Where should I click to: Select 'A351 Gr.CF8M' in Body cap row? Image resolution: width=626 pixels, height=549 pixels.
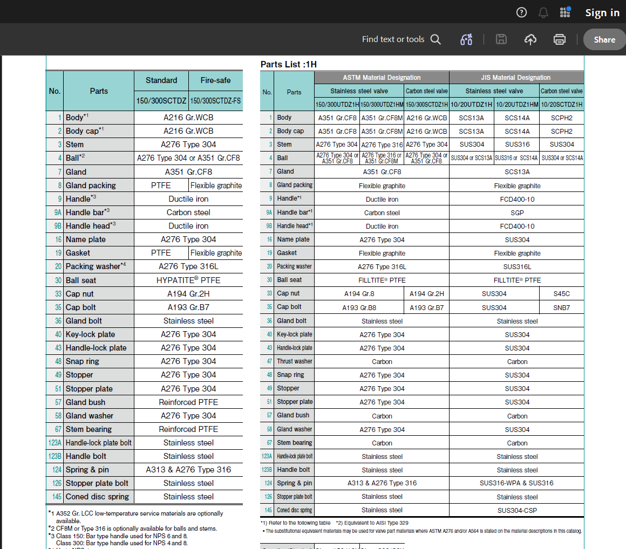pyautogui.click(x=382, y=131)
